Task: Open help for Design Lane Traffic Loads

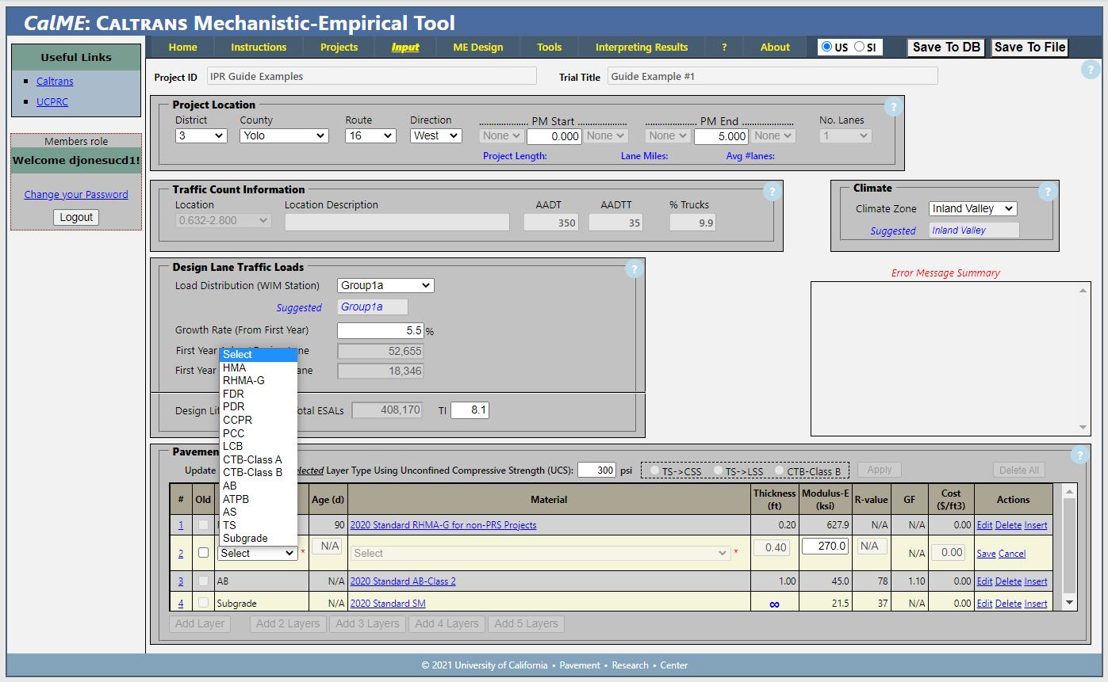Action: [634, 269]
